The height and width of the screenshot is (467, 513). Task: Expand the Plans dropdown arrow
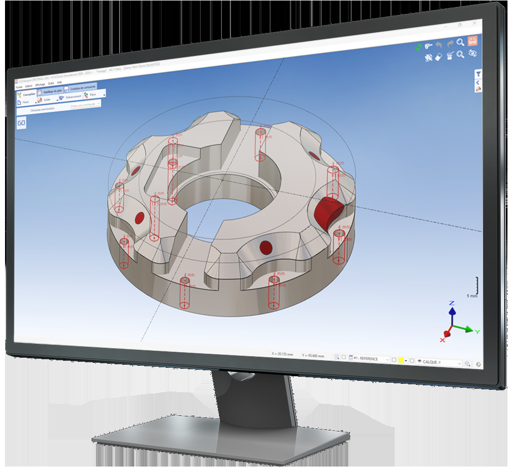pos(104,95)
